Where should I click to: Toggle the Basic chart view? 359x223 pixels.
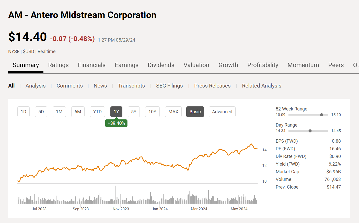click(x=195, y=112)
